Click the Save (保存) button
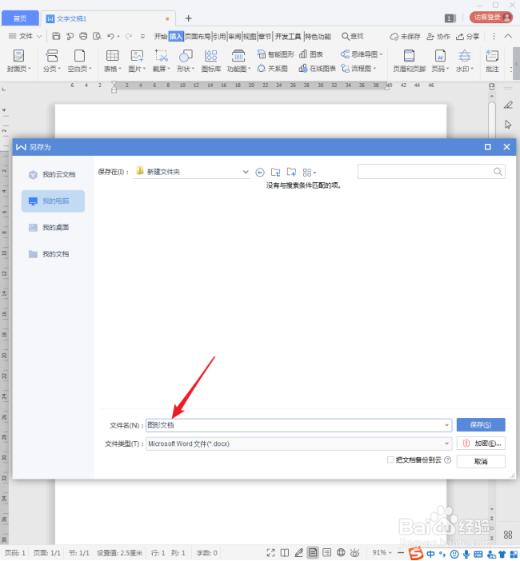This screenshot has height=561, width=520. click(481, 424)
